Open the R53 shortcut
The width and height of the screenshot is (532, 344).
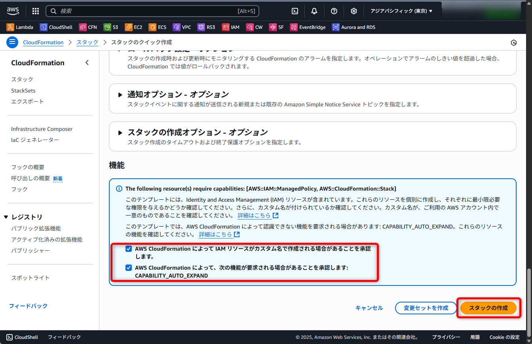click(x=206, y=27)
